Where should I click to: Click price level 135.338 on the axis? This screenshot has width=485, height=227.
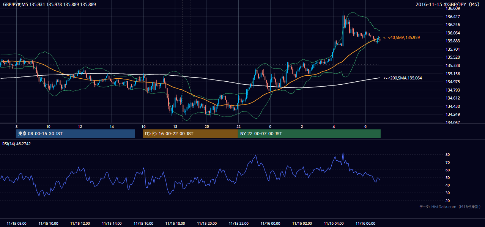coord(453,65)
